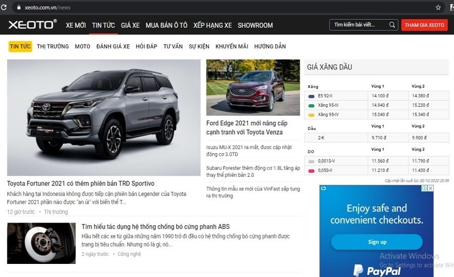
Task: Switch to the SỰ KIỆN tab
Action: pyautogui.click(x=199, y=46)
